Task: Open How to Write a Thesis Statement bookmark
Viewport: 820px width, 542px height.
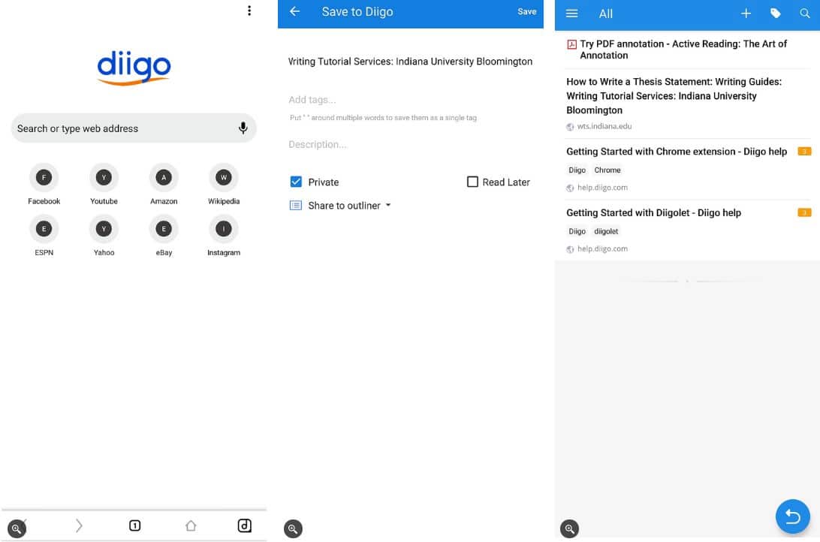Action: (x=687, y=104)
